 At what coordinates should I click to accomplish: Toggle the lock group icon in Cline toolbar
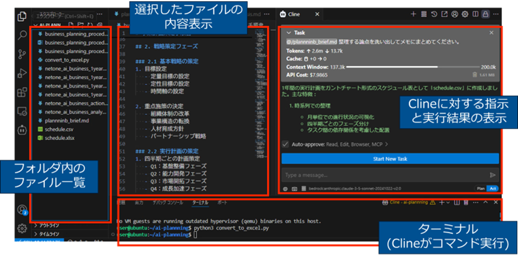click(x=485, y=14)
